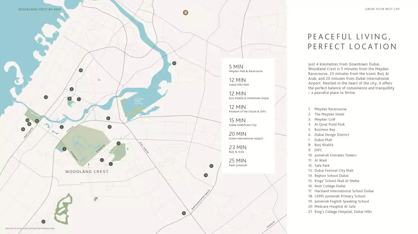The width and height of the screenshot is (418, 234).
Task: Click map marker number 13
Action: click(174, 63)
